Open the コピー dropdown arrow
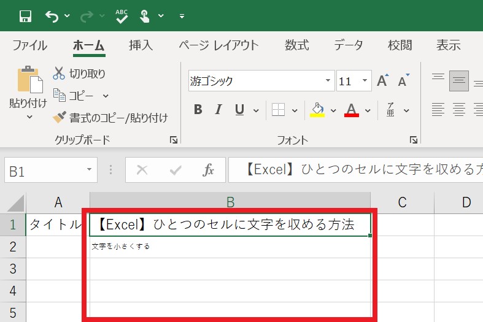The width and height of the screenshot is (483, 322). (x=106, y=96)
